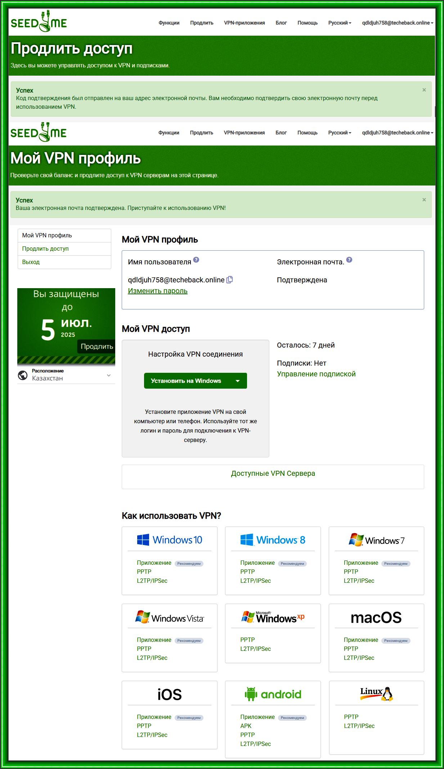Click the Windows 8 logo
The height and width of the screenshot is (769, 444).
(x=273, y=540)
